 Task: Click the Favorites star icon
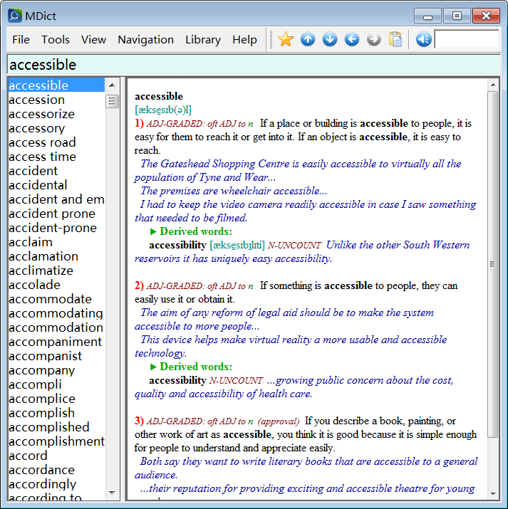pos(286,39)
